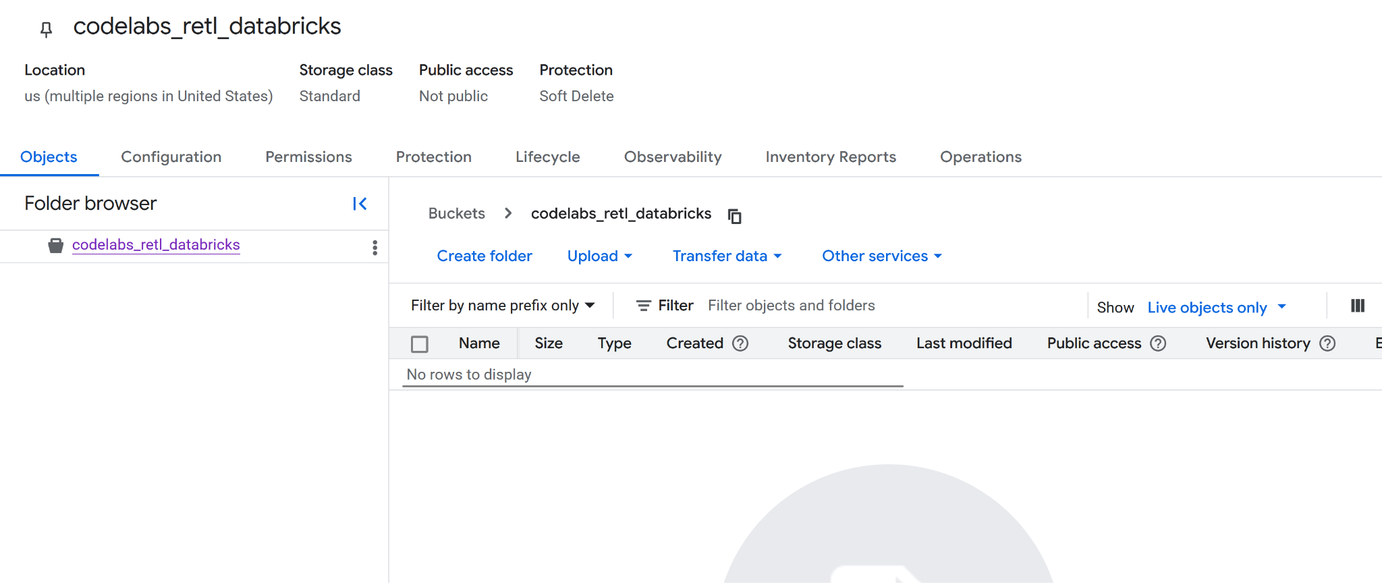Collapse the Folder browser panel
This screenshot has height=583, width=1382.
point(360,204)
